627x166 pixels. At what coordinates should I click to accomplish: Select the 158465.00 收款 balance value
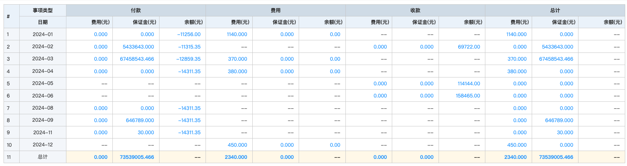tap(467, 96)
